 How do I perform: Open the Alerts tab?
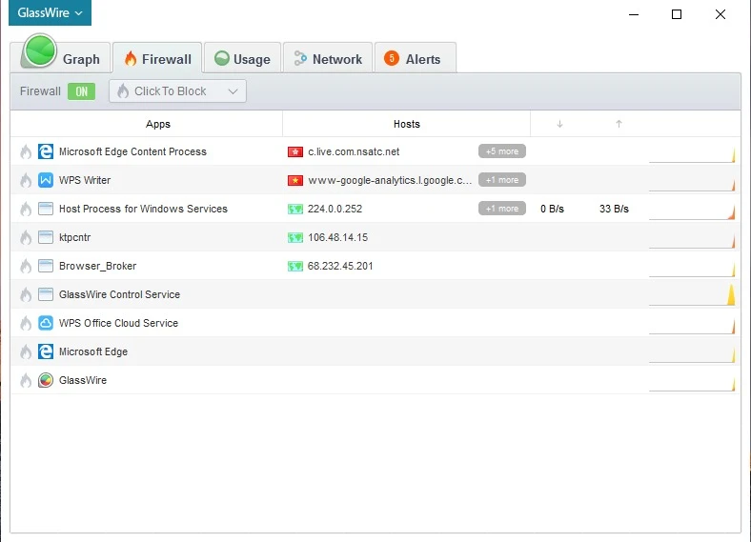click(x=414, y=59)
